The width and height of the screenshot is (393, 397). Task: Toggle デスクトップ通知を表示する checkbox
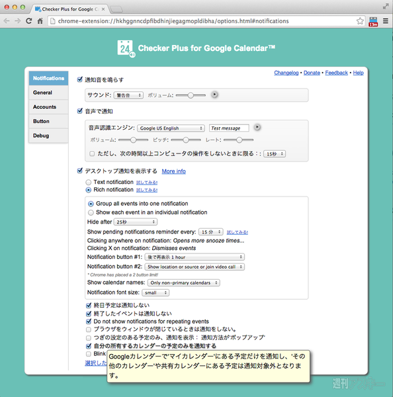coord(80,171)
